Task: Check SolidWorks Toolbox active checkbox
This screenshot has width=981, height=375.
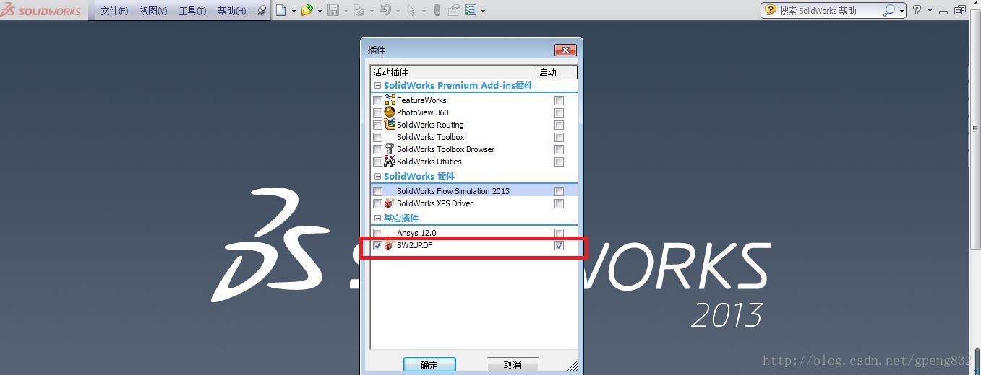Action: pos(377,138)
